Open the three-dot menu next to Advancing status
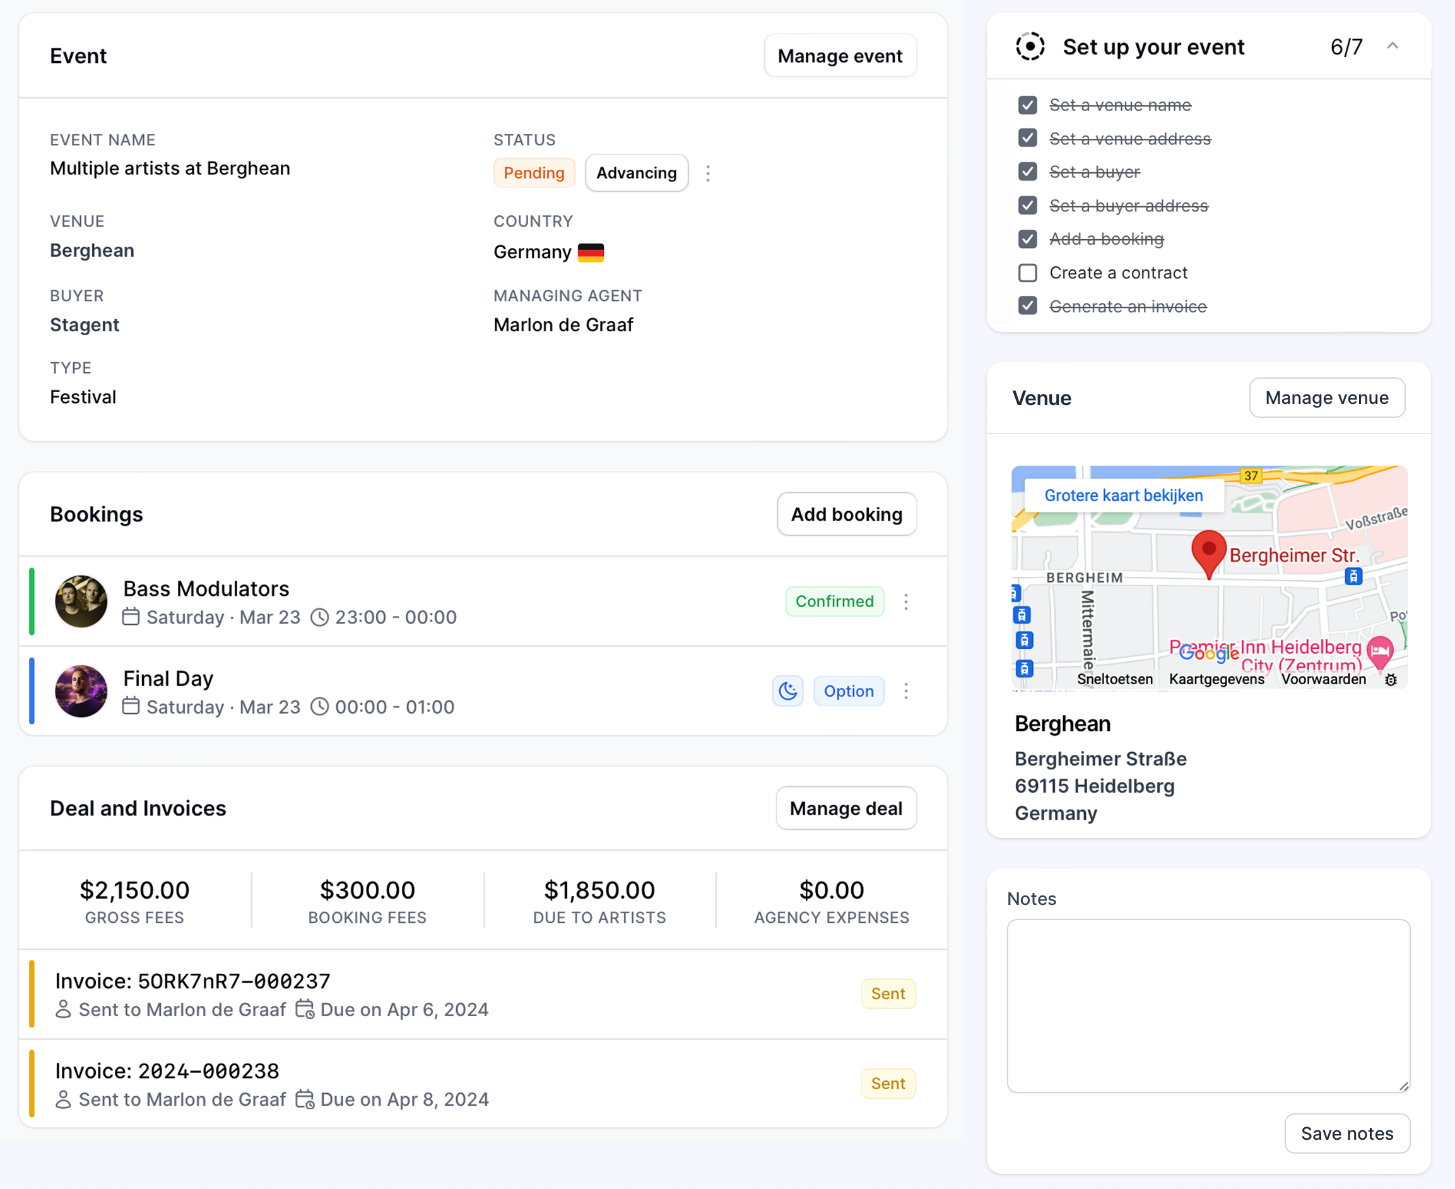Screen dimensions: 1455x1189 pos(708,174)
